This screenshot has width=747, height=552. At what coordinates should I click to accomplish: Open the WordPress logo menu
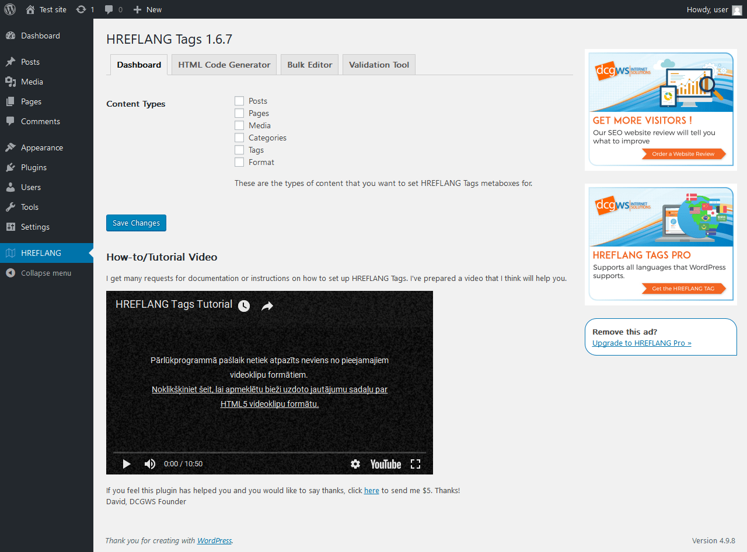(10, 9)
